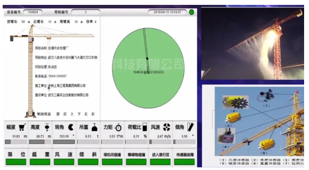Click the 高度 progress bar
Viewport: 309px width, 170px height.
coord(40,142)
